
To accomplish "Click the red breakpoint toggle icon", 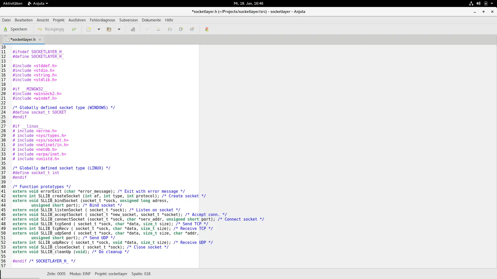I will click(207, 29).
